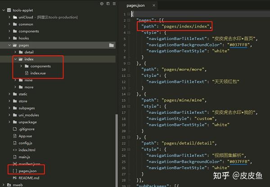Toggle the code fold marker on line 9
This screenshot has width=270, height=187.
click(x=129, y=63)
